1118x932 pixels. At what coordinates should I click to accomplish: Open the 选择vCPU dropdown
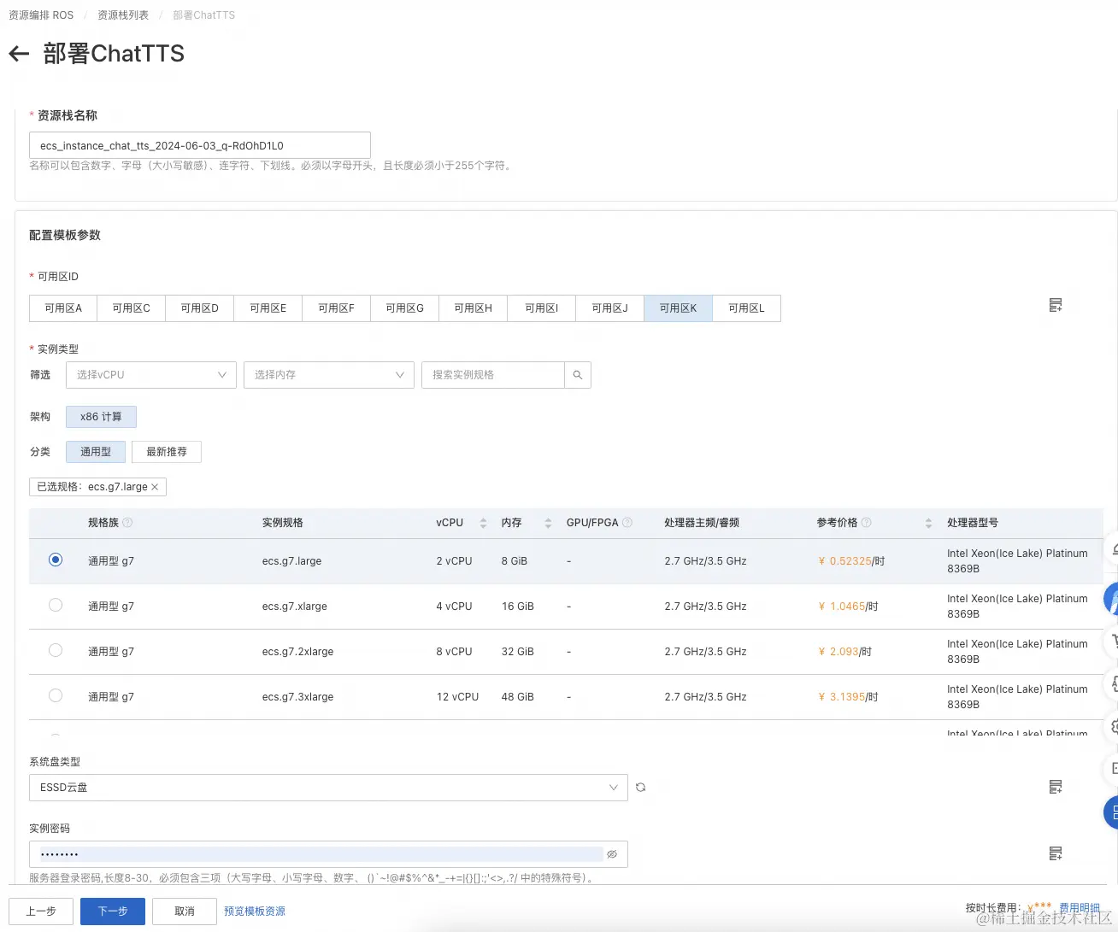click(151, 375)
